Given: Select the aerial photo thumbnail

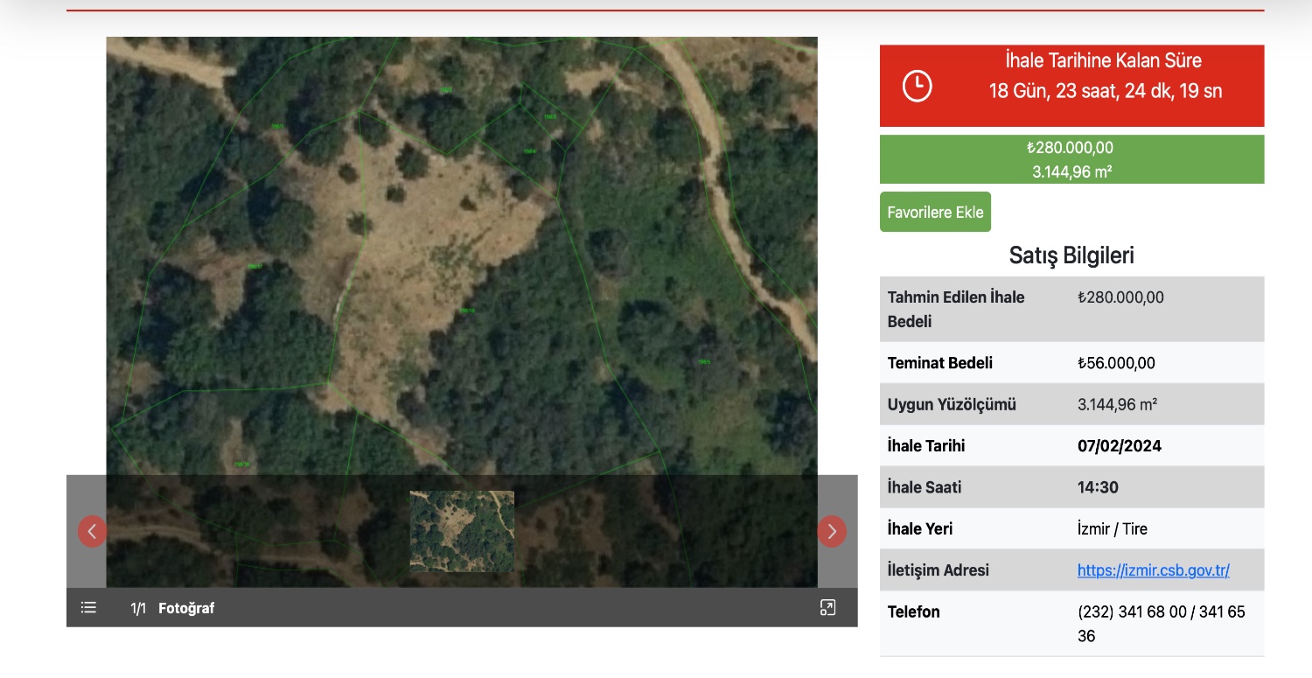Looking at the screenshot, I should pyautogui.click(x=462, y=531).
